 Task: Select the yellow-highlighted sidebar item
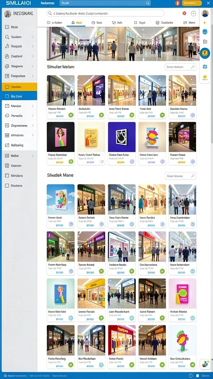coord(19,87)
